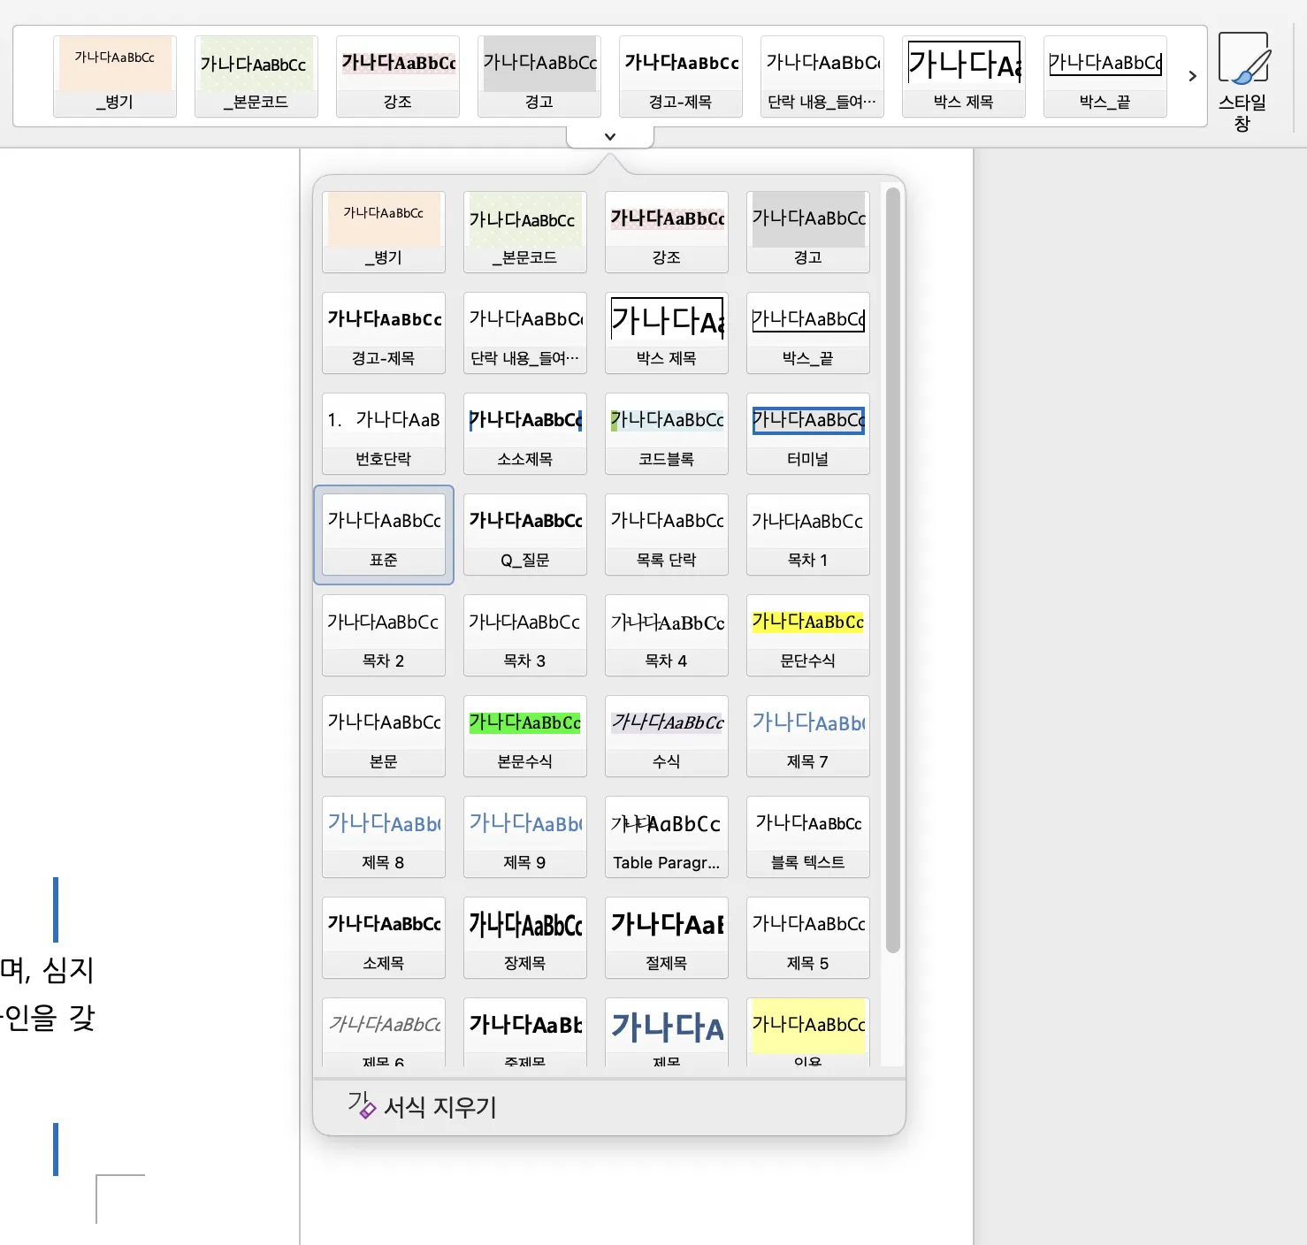Choose the 경고 style in the ribbon strip

pyautogui.click(x=539, y=77)
